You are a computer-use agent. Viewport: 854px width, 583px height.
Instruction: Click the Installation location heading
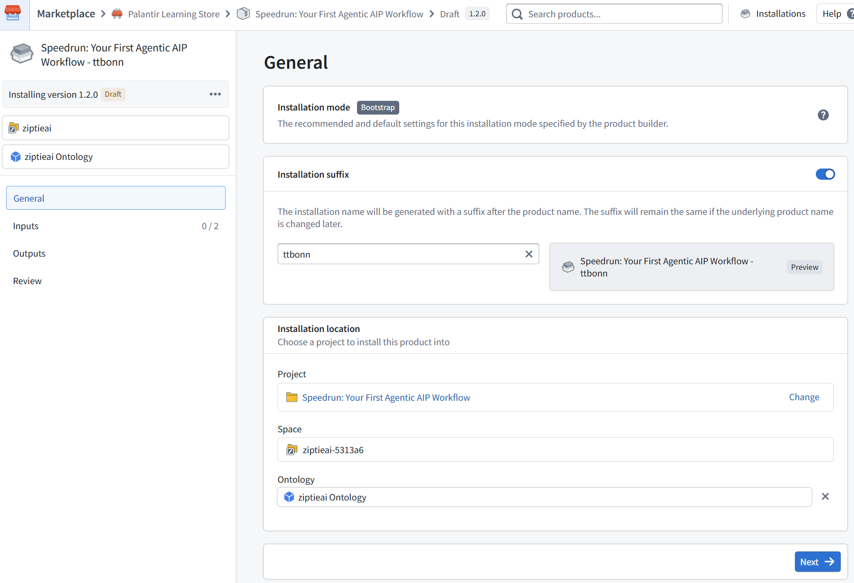coord(319,329)
